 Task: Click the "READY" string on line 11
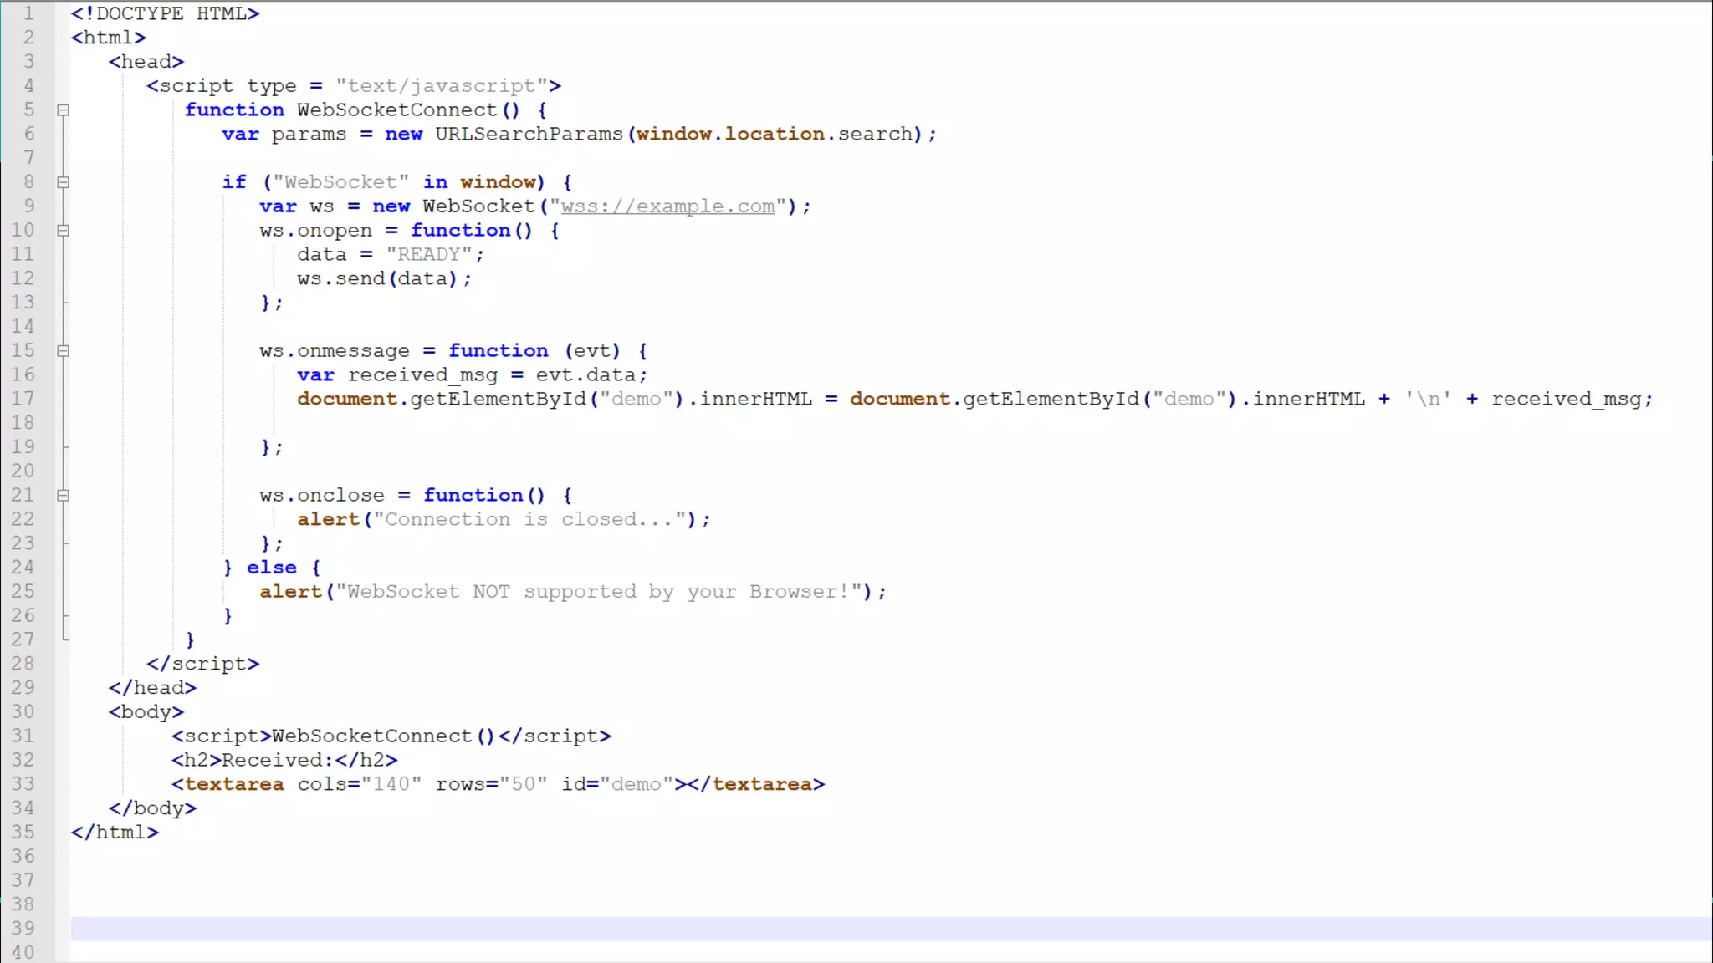click(429, 254)
